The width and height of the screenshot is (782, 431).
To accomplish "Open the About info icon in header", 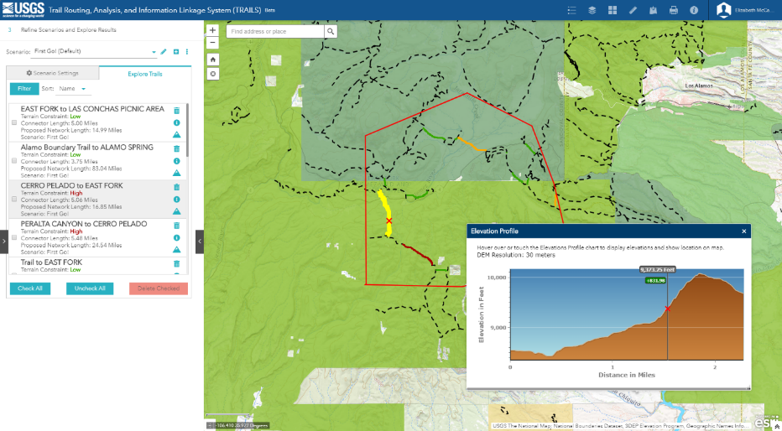I will [694, 10].
